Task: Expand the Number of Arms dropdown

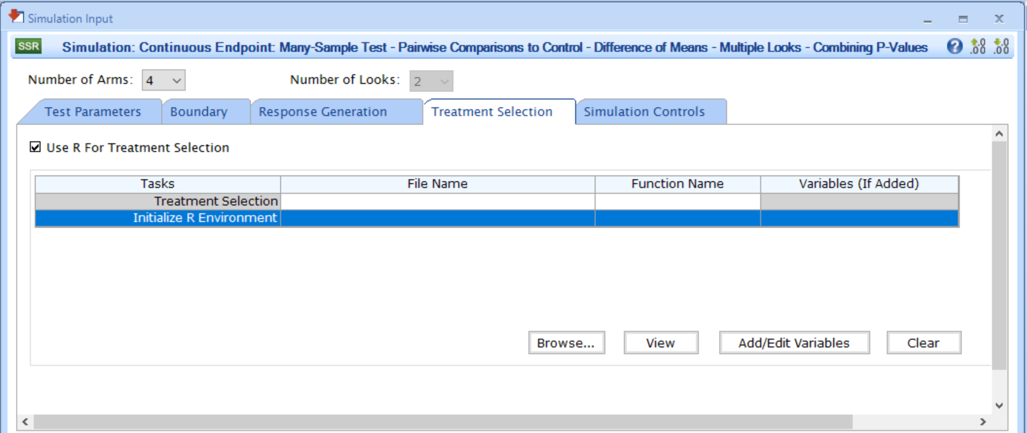Action: [x=176, y=81]
